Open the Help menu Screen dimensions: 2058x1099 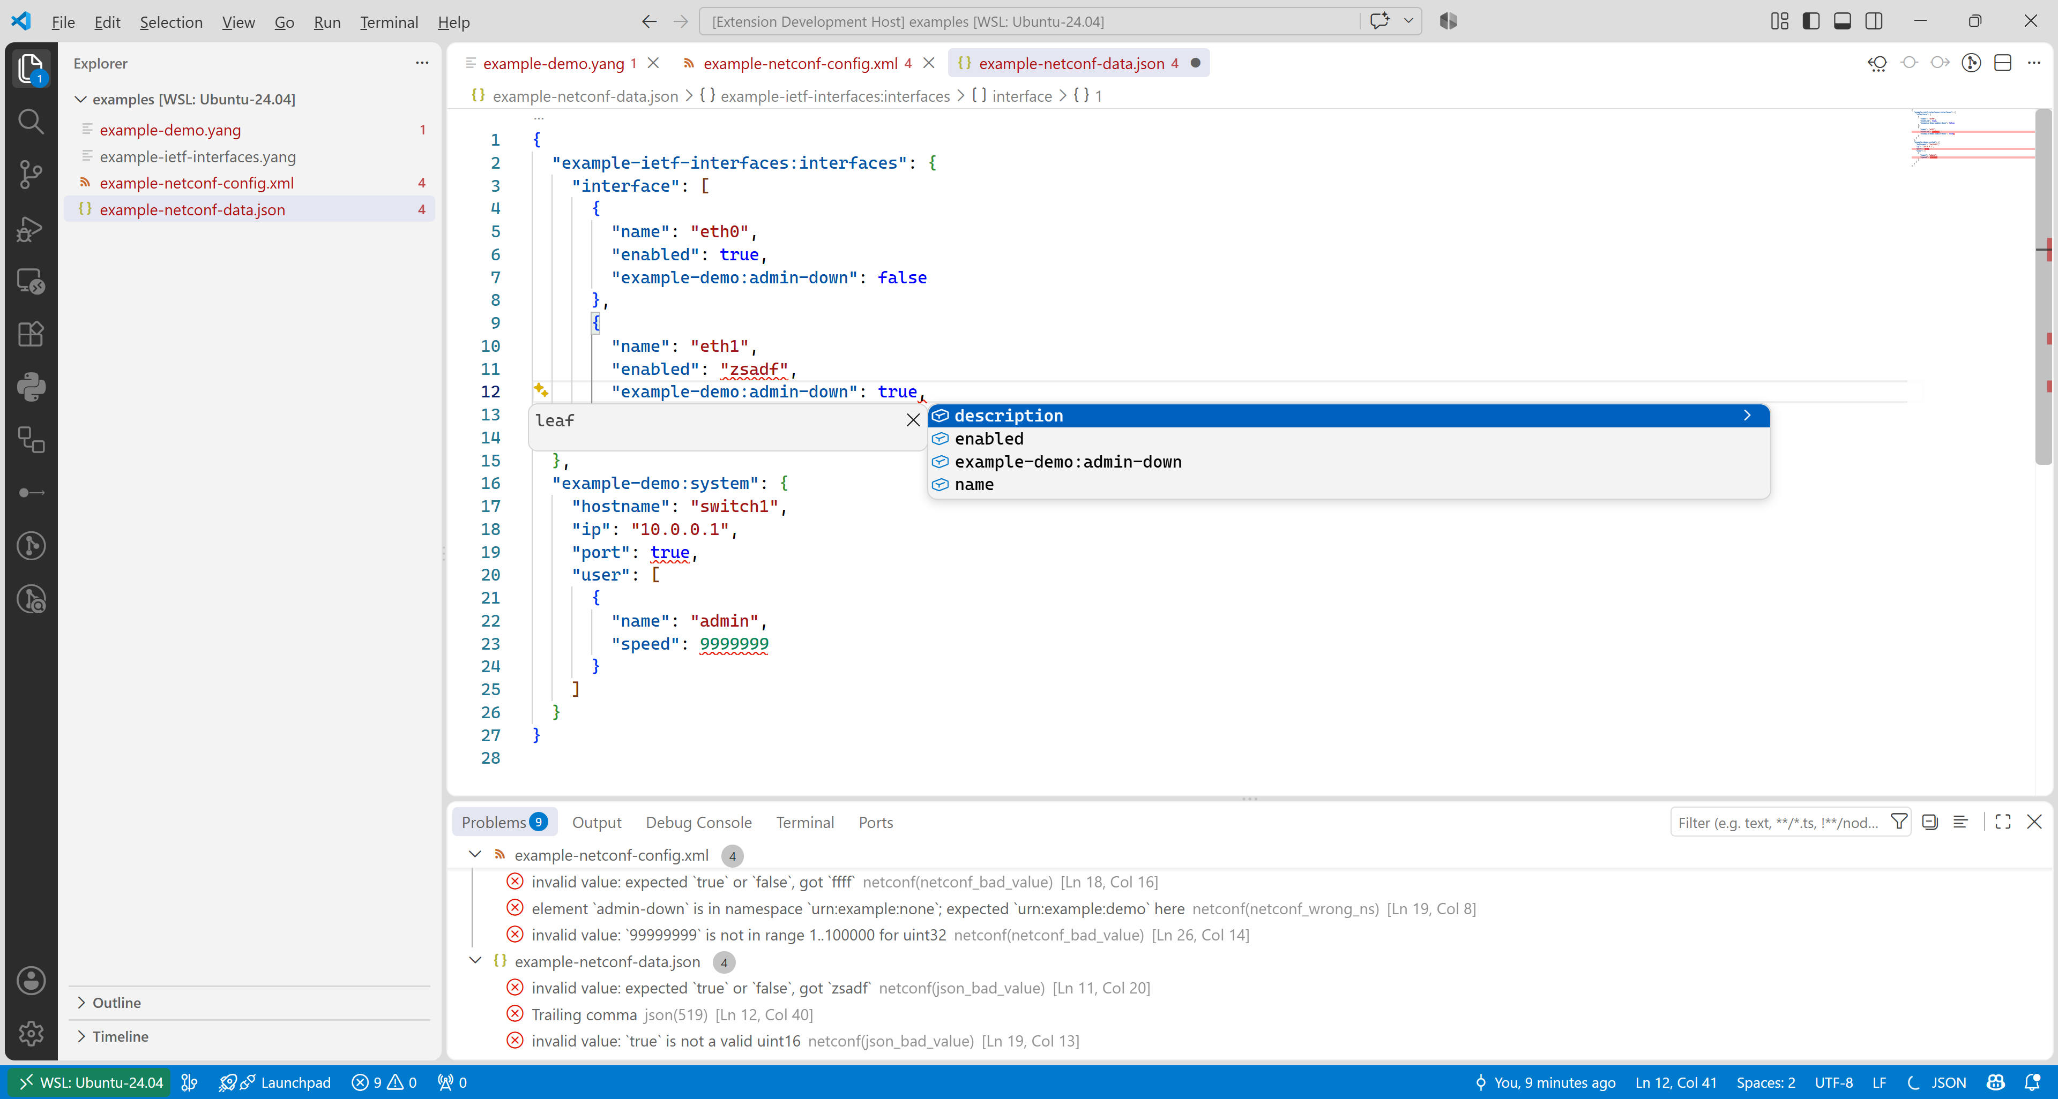454,22
